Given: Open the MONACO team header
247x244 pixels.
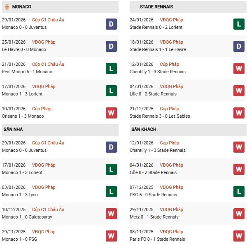Looking at the screenshot, I should [21, 7].
